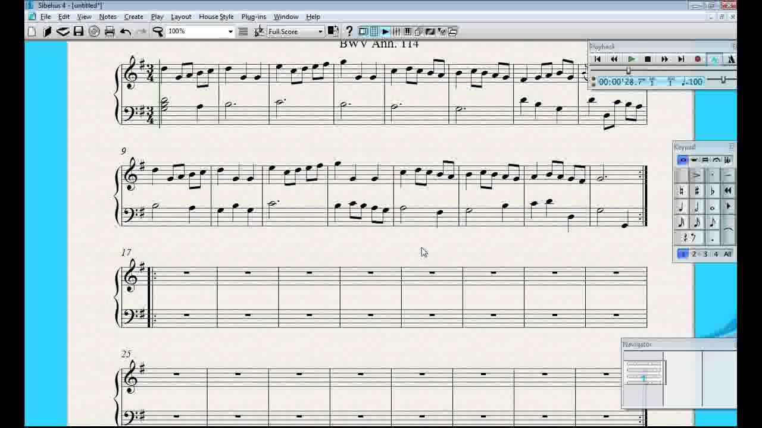This screenshot has height=428, width=762.
Task: Open the zoom percentage dropdown
Action: click(x=230, y=32)
